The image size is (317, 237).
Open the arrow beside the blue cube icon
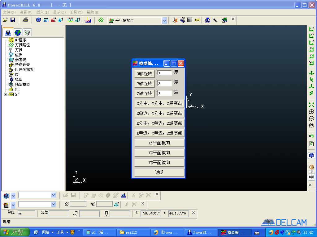(13, 196)
